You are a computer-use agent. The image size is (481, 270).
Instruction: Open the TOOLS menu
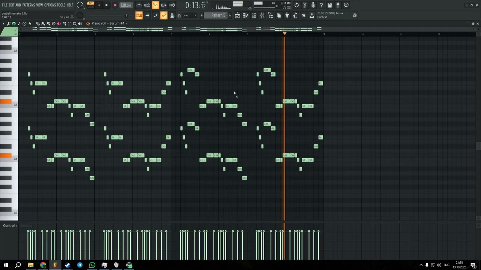61,5
